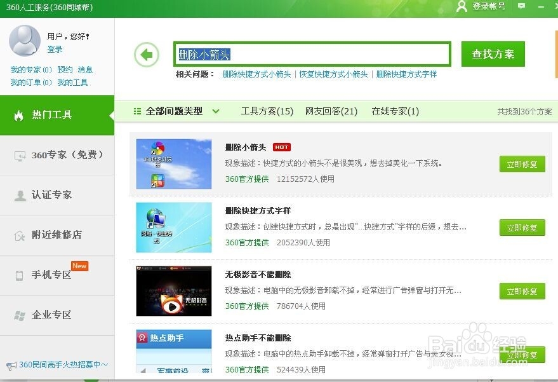Click the login account person icon
Screen dimensions: 558x382
[x=462, y=6]
